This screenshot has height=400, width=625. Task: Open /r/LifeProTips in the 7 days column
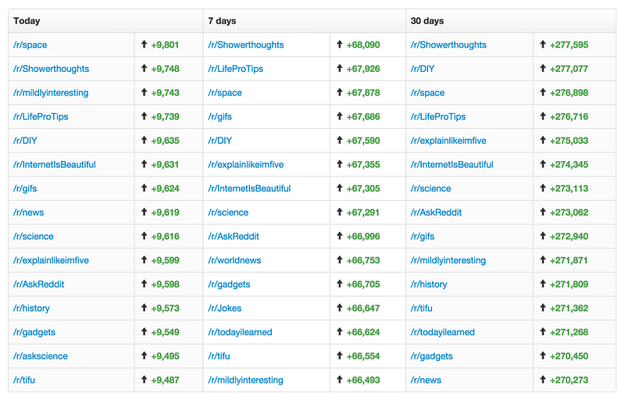click(236, 69)
